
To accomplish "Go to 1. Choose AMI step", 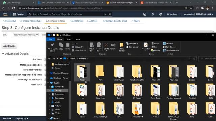I will pos(9,21).
